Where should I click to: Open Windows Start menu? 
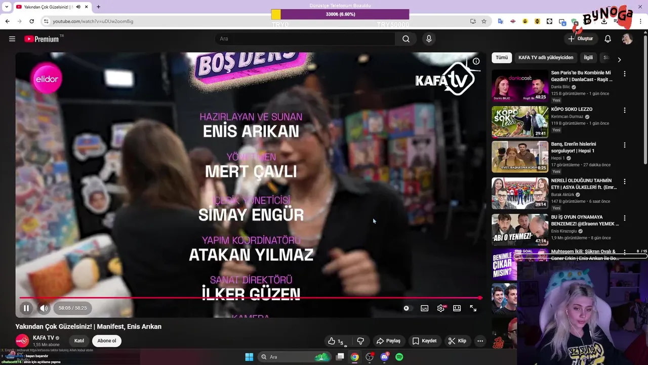(x=249, y=357)
